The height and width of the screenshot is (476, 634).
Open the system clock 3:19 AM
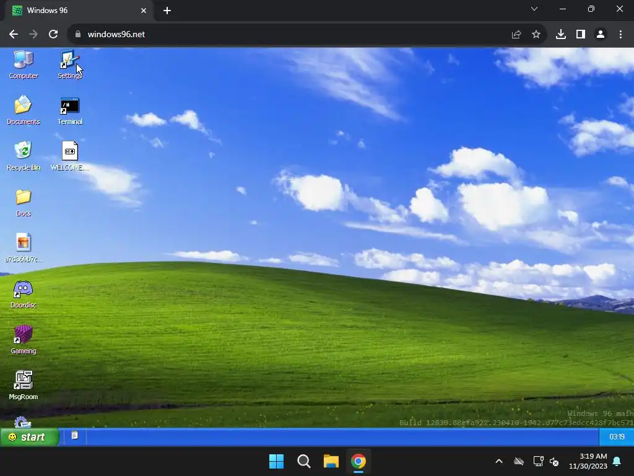(588, 461)
